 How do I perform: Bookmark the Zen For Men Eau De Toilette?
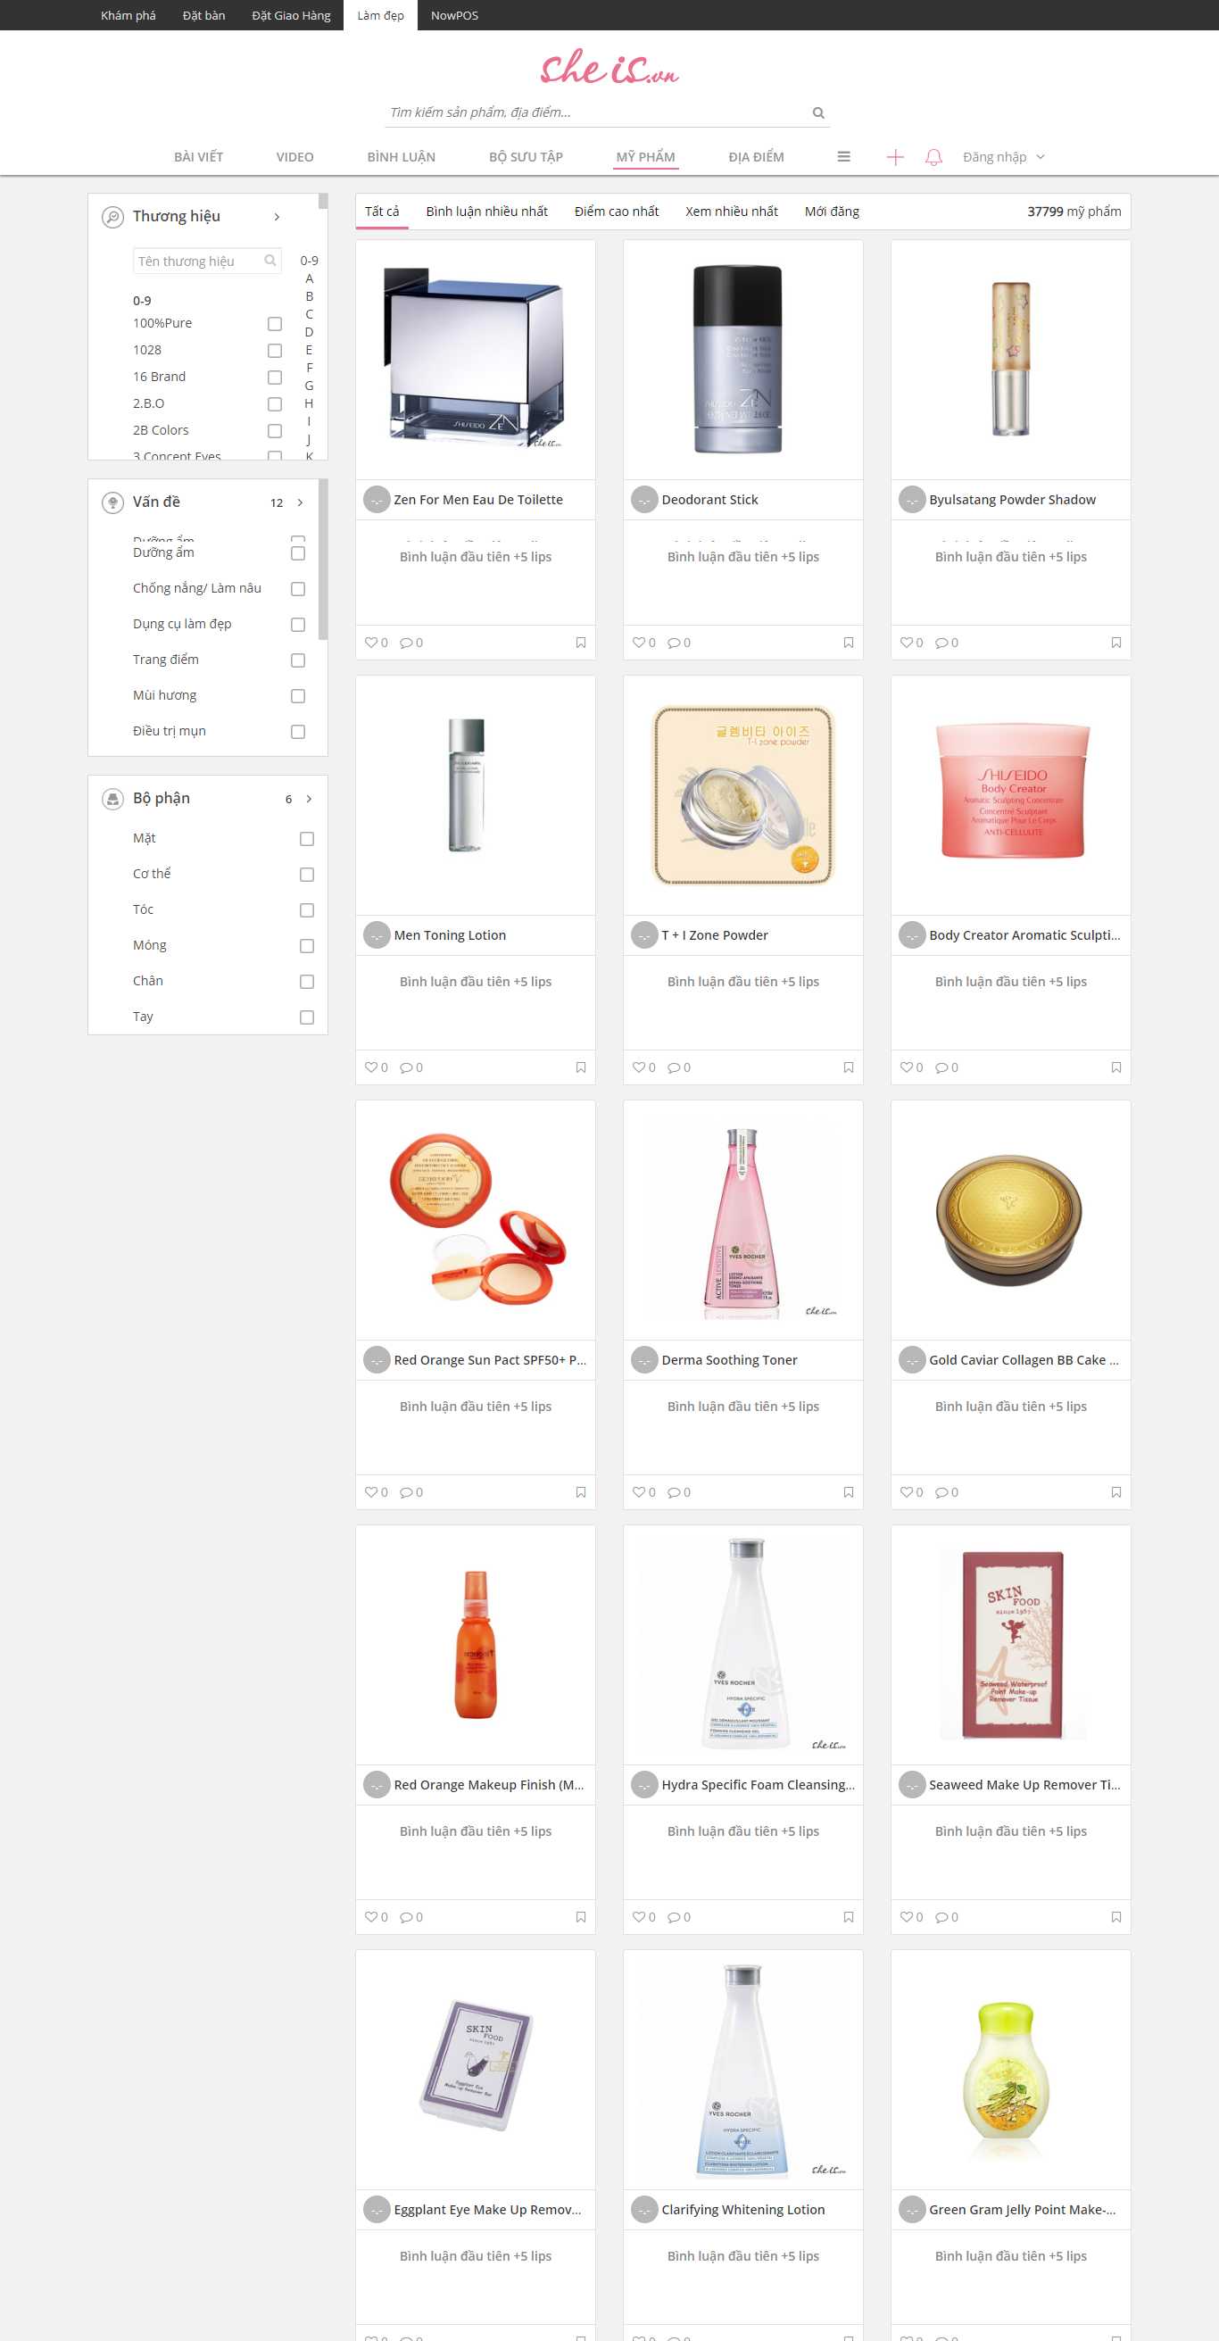pos(580,643)
